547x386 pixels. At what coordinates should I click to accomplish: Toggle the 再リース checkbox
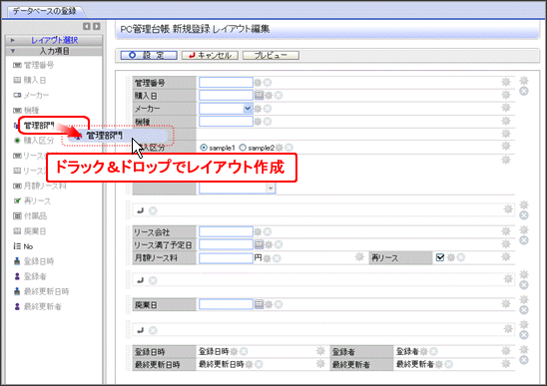coord(440,257)
